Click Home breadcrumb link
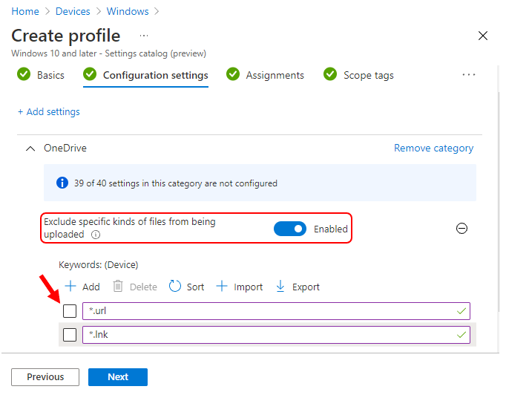 pyautogui.click(x=25, y=11)
